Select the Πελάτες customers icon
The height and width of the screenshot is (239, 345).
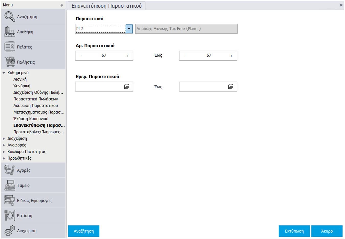click(10, 47)
